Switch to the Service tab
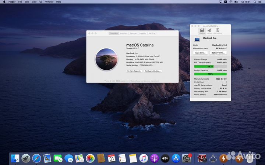This screenshot has width=265, height=165. click(152, 33)
